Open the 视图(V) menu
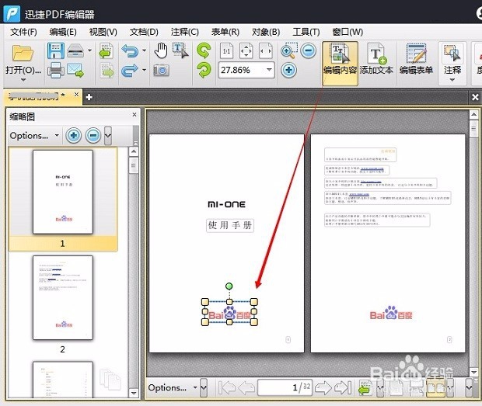 [103, 32]
